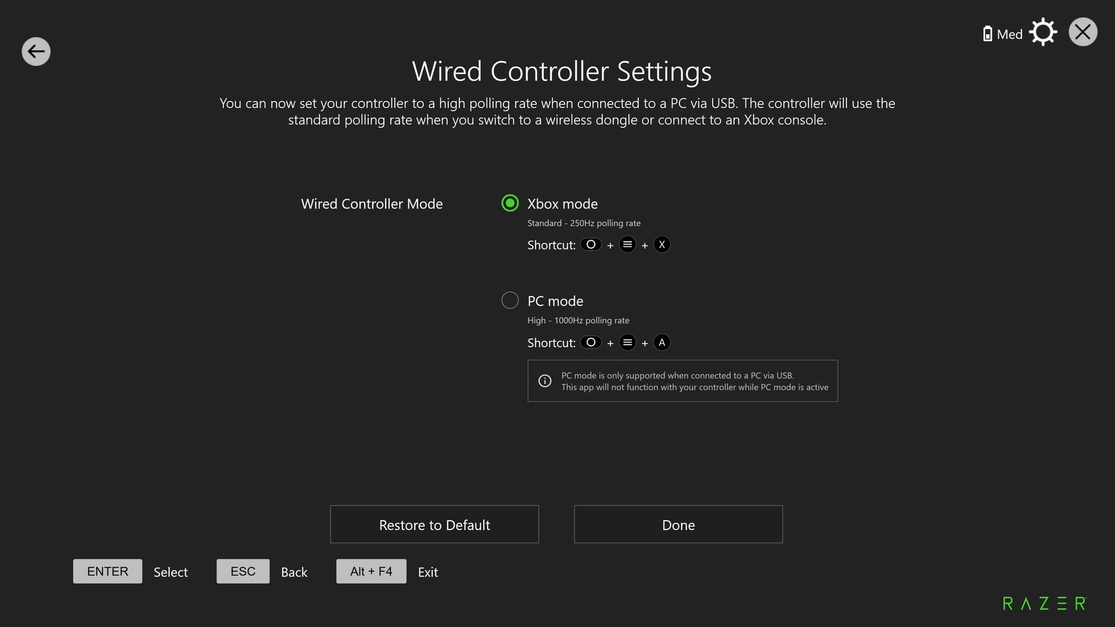Click the PC mode label text
The image size is (1115, 627).
point(555,301)
